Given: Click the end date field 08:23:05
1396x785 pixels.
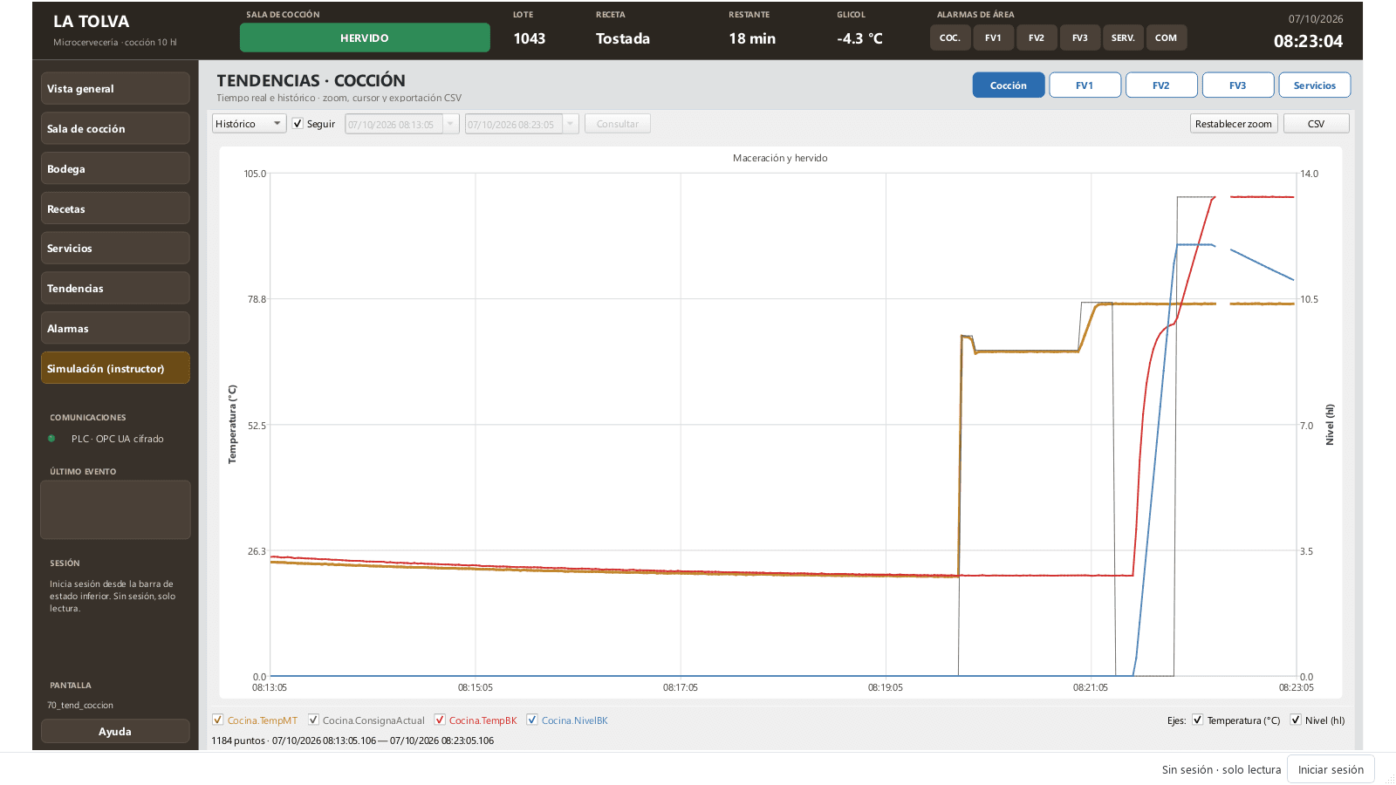Looking at the screenshot, I should tap(515, 124).
